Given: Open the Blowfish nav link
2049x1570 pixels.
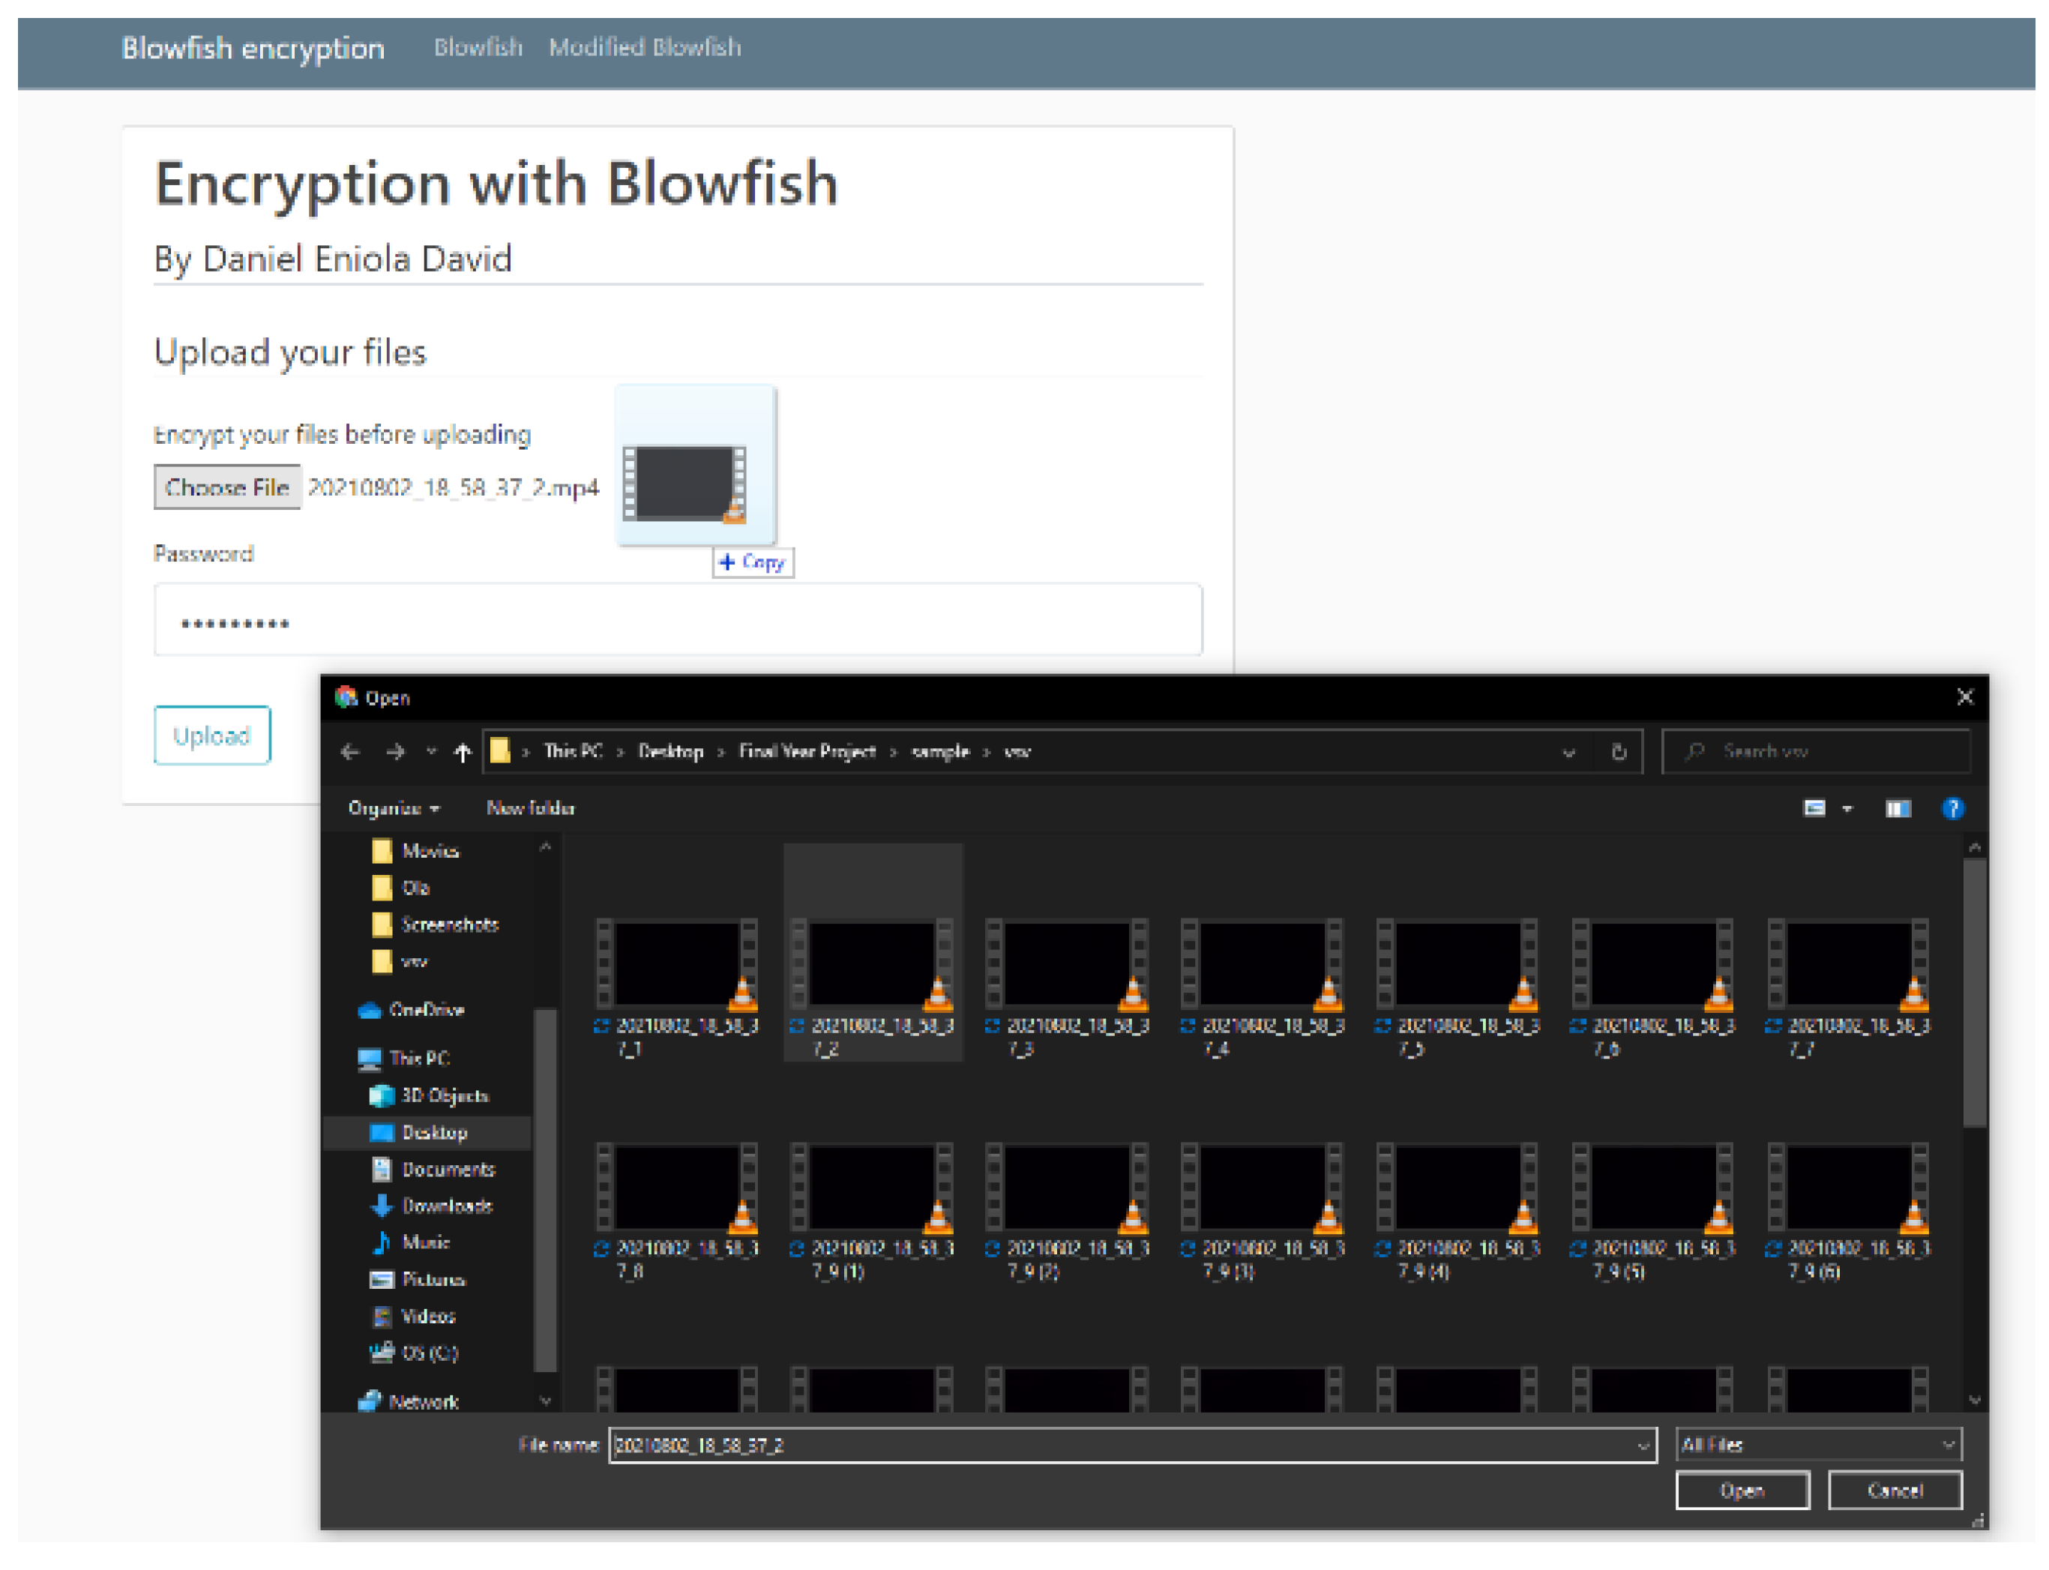Looking at the screenshot, I should tap(478, 48).
